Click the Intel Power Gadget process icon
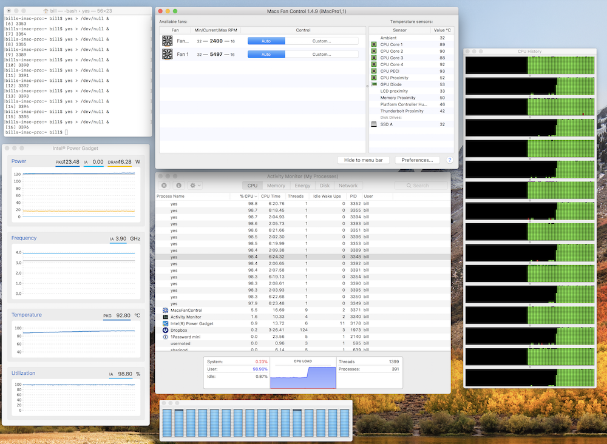 166,323
